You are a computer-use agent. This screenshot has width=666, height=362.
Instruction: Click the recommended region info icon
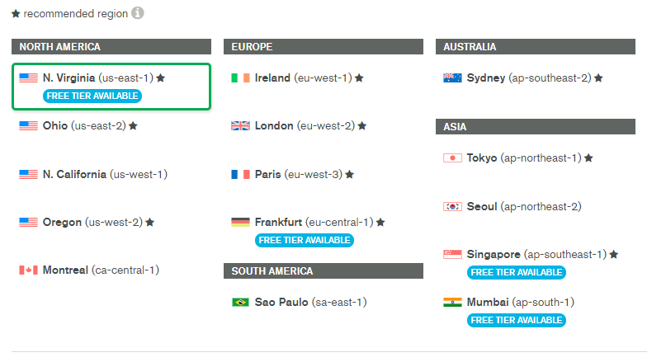coord(138,13)
